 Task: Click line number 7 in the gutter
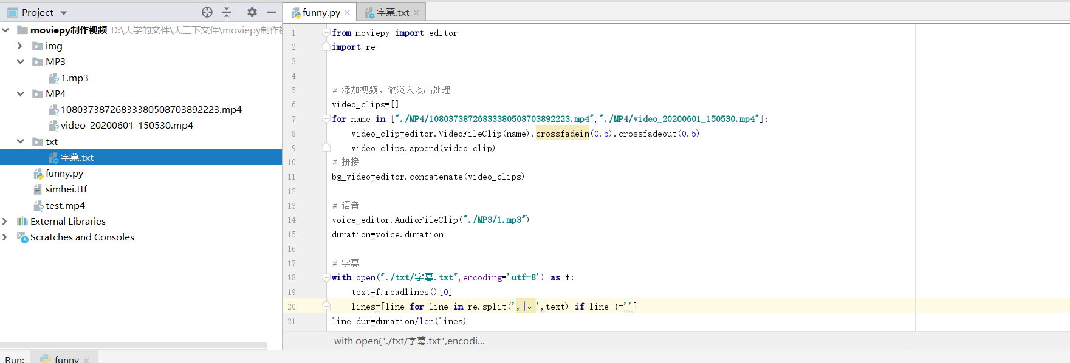click(293, 119)
